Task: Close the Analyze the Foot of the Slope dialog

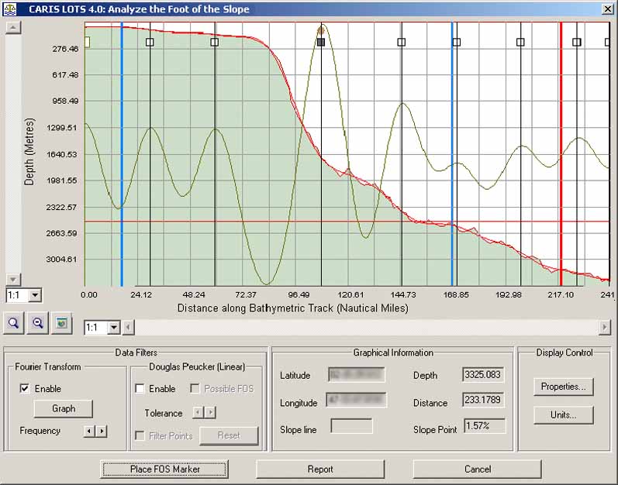Action: [607, 9]
